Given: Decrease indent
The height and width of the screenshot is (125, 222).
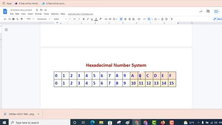Looking at the screenshot, I should click(x=162, y=19).
